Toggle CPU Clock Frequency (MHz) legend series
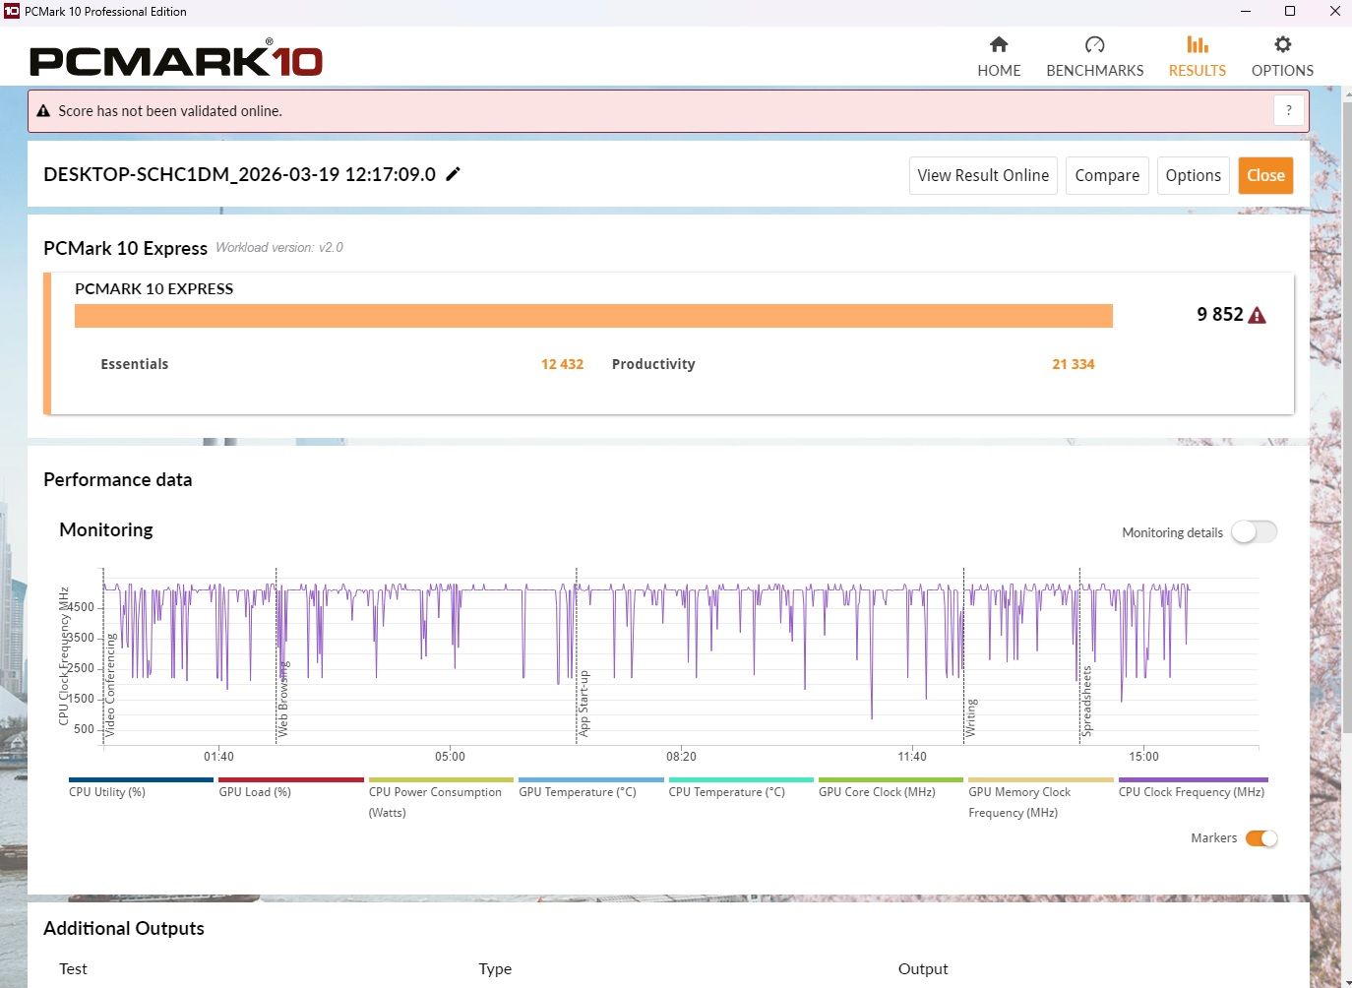This screenshot has width=1352, height=988. [1192, 791]
